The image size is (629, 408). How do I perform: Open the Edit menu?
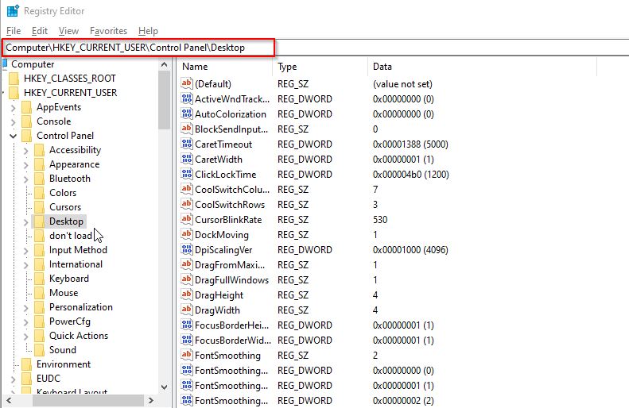coord(39,31)
